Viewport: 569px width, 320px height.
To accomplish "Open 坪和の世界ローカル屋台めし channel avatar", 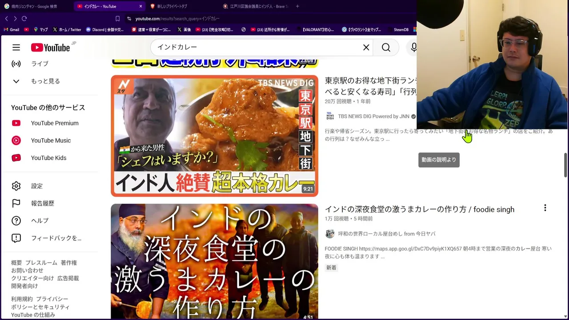I will [330, 234].
